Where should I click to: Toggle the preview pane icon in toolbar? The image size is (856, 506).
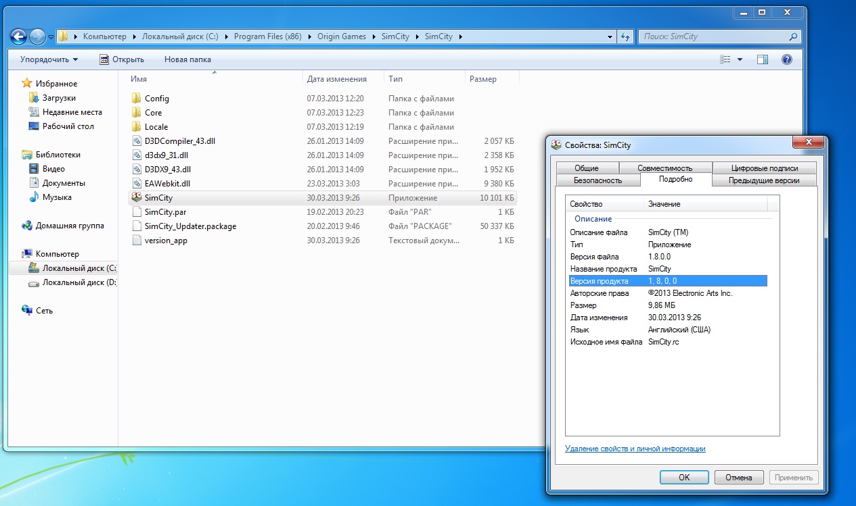763,59
